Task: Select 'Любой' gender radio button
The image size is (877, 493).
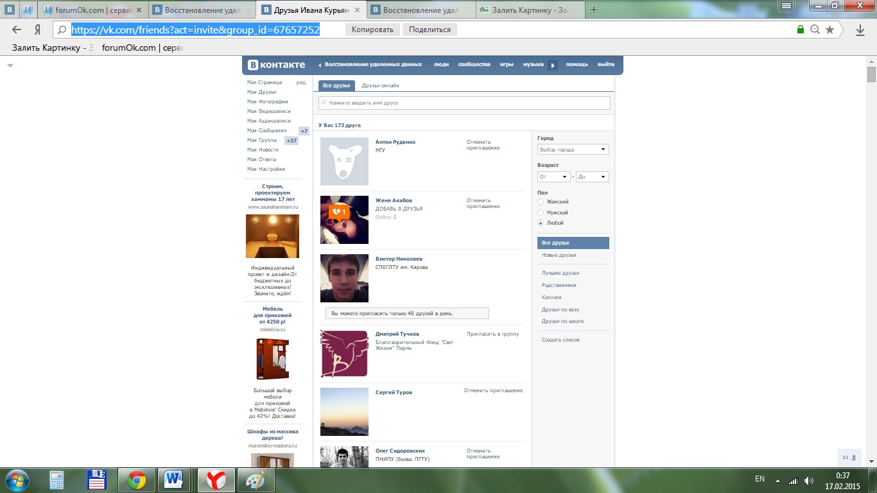Action: point(541,223)
